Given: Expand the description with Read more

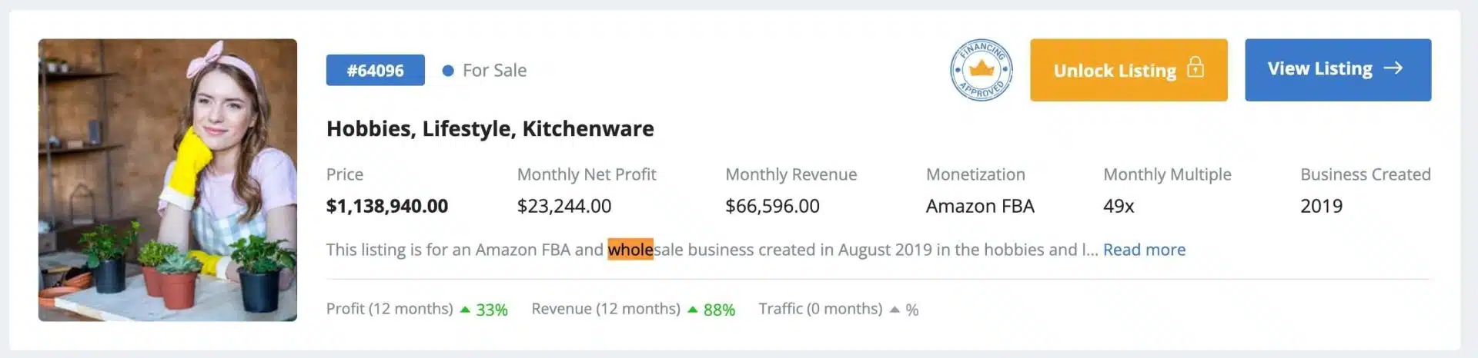Looking at the screenshot, I should coord(1144,250).
